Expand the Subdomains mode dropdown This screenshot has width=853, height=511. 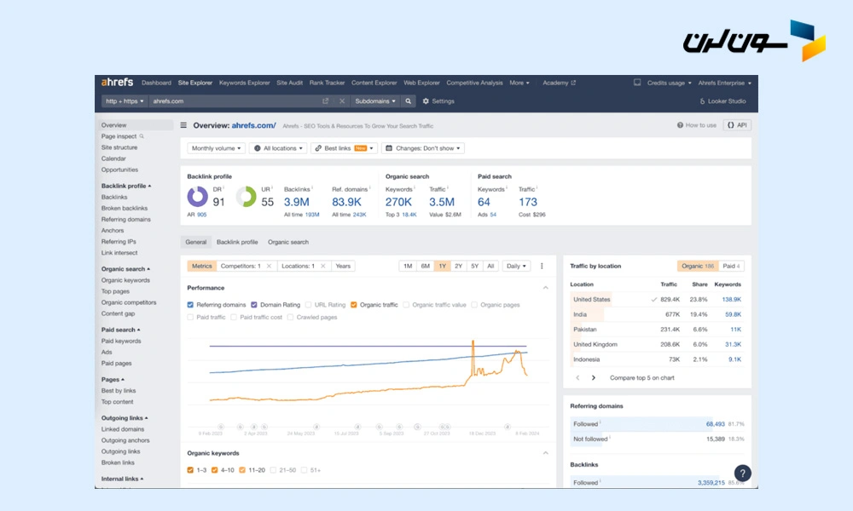pos(375,101)
